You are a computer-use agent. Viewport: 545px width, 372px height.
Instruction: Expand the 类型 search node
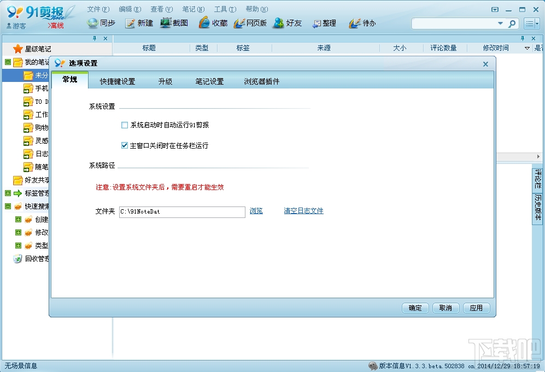(19, 246)
